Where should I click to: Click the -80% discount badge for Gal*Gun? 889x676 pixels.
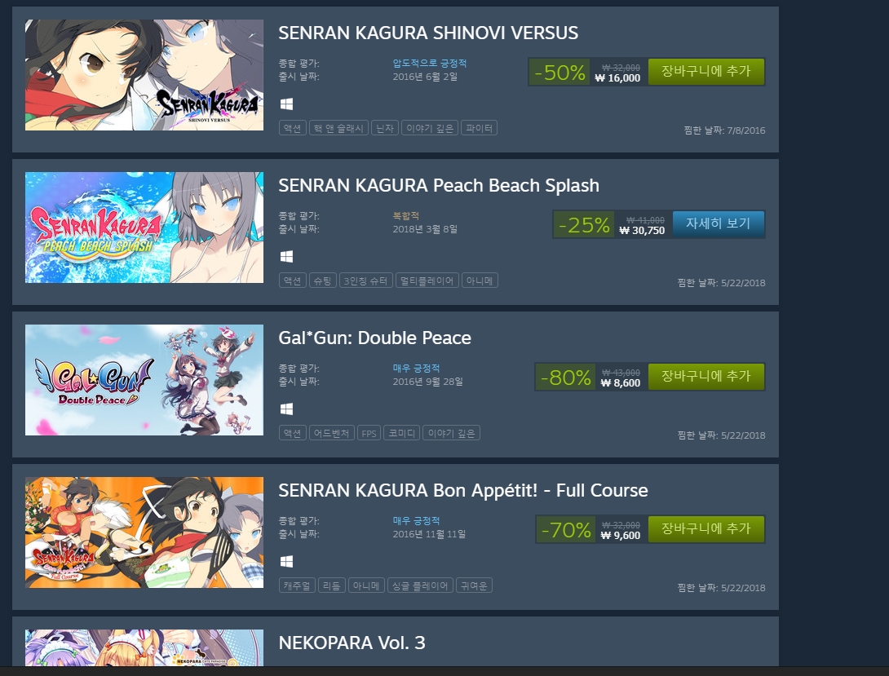click(x=565, y=377)
